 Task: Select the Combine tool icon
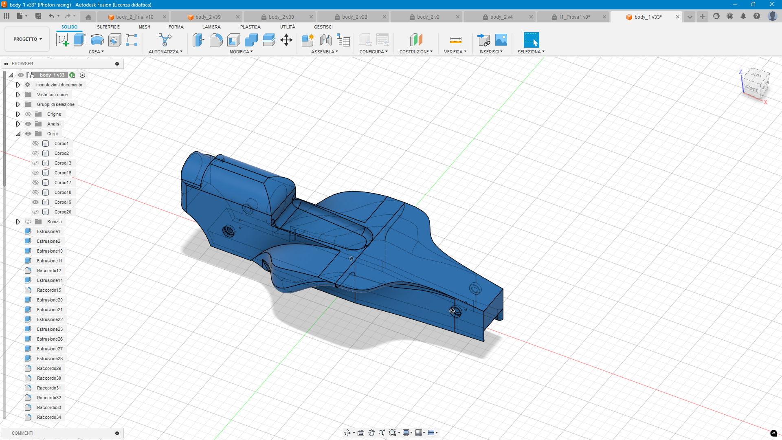coord(251,40)
